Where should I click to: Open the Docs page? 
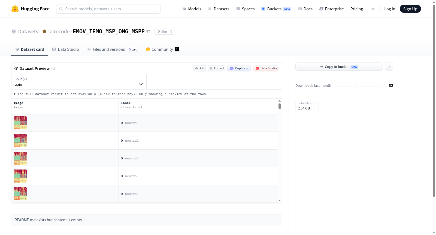pos(305,9)
